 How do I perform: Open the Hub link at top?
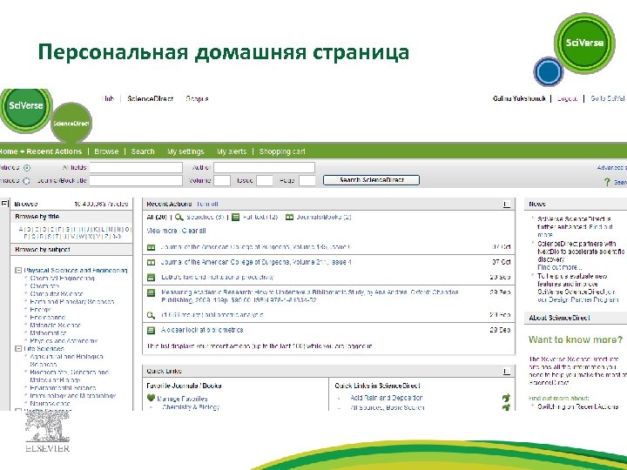coord(108,98)
